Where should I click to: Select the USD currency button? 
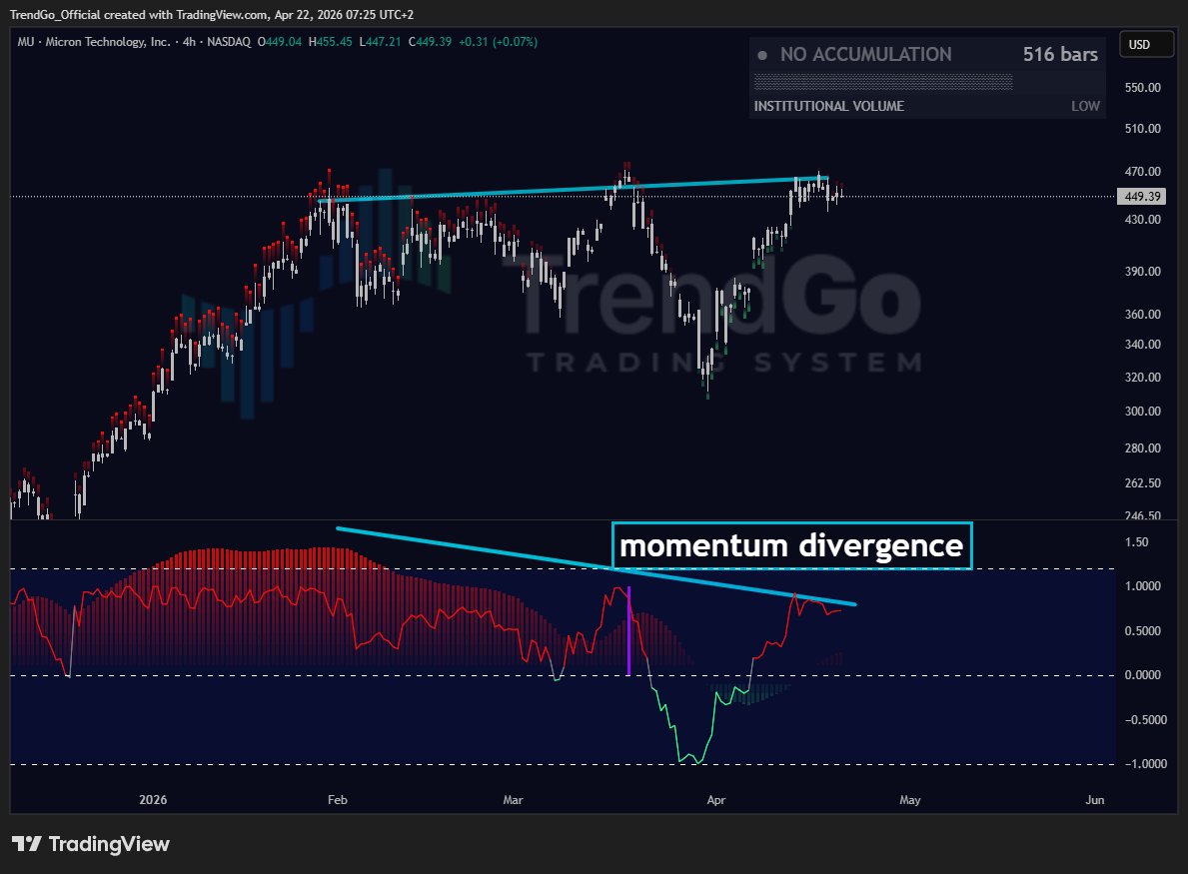1146,44
